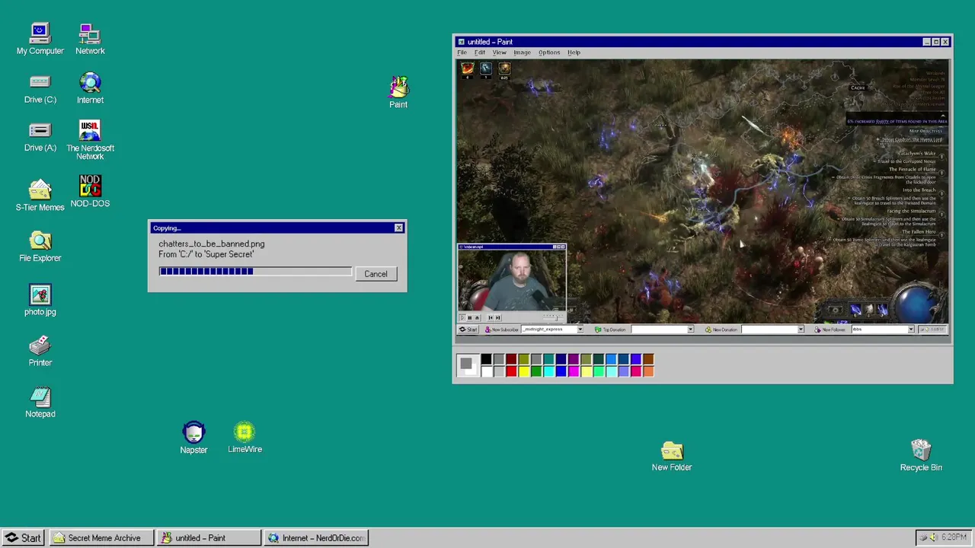The height and width of the screenshot is (548, 975).
Task: Open the Options menu in Paint
Action: [549, 53]
